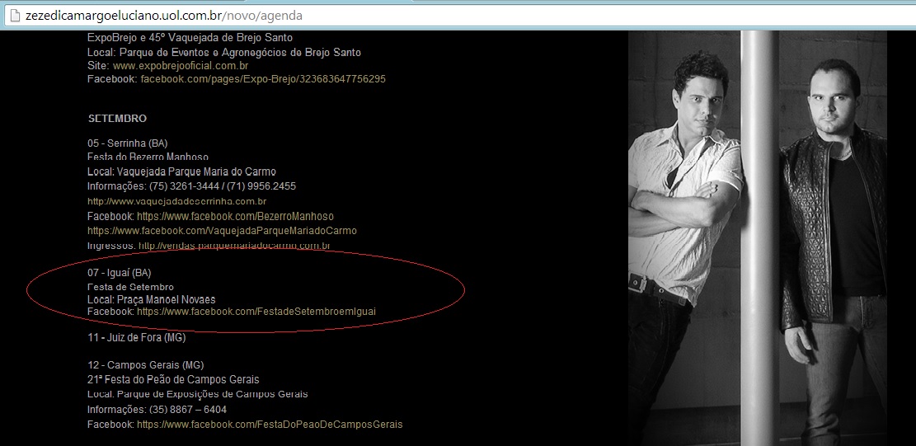Click the Festa do Bezerro Manhoso title
Viewport: 916px width, 446px height.
(x=148, y=157)
